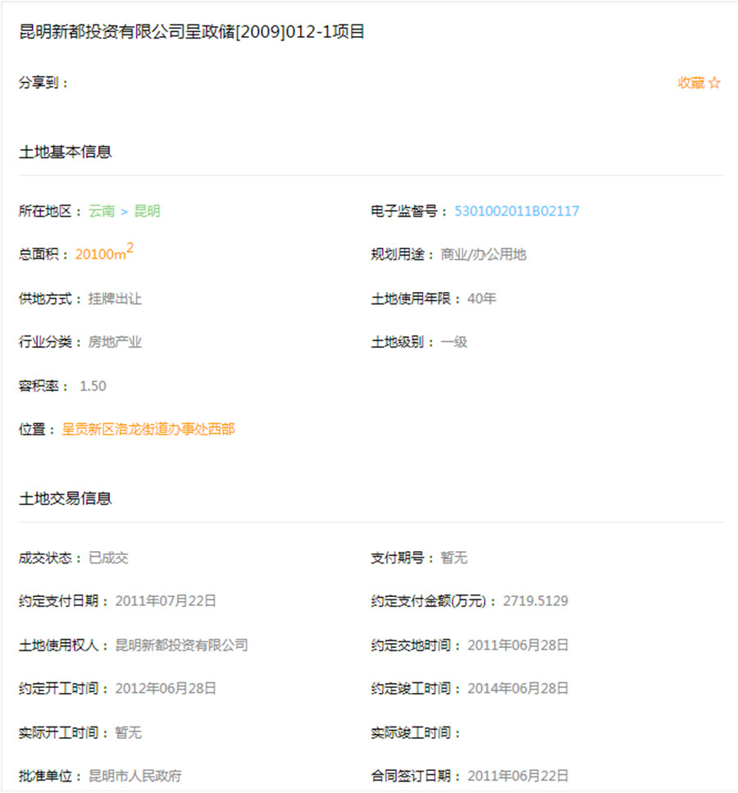Click location link 呈贡新区洛龙街道办事处西部
This screenshot has height=793, width=738.
click(x=148, y=428)
